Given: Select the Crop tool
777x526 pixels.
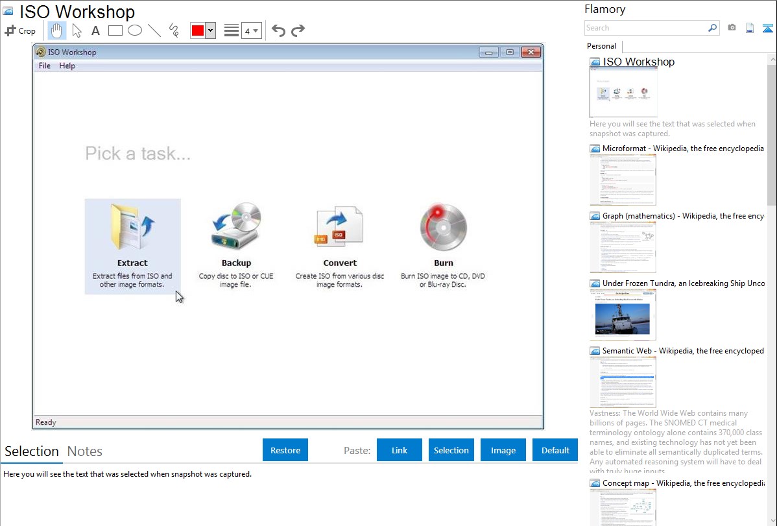Looking at the screenshot, I should (x=20, y=30).
